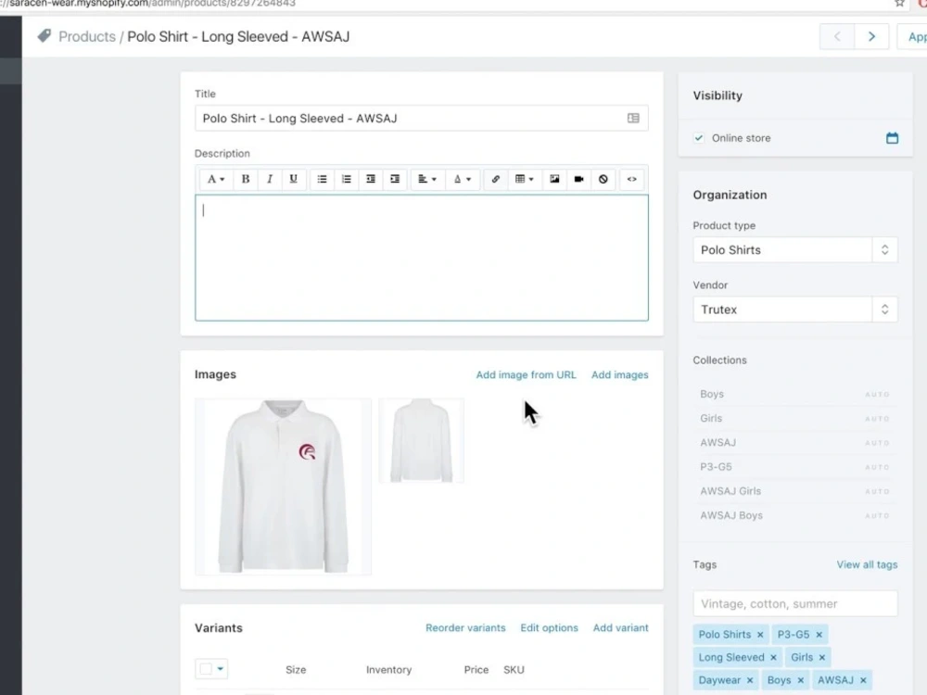Click View all tags
The width and height of the screenshot is (927, 695).
(867, 564)
